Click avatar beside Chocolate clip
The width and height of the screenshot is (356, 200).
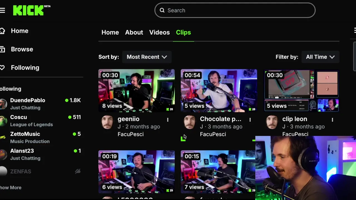point(190,122)
